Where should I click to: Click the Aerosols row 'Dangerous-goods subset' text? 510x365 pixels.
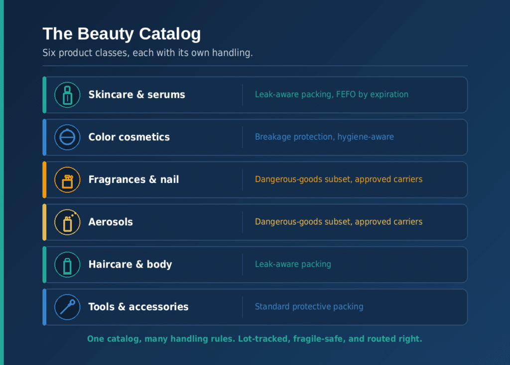(x=339, y=222)
